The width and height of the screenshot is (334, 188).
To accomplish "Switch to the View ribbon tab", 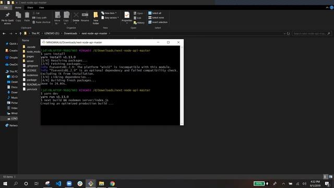I will [41, 7].
